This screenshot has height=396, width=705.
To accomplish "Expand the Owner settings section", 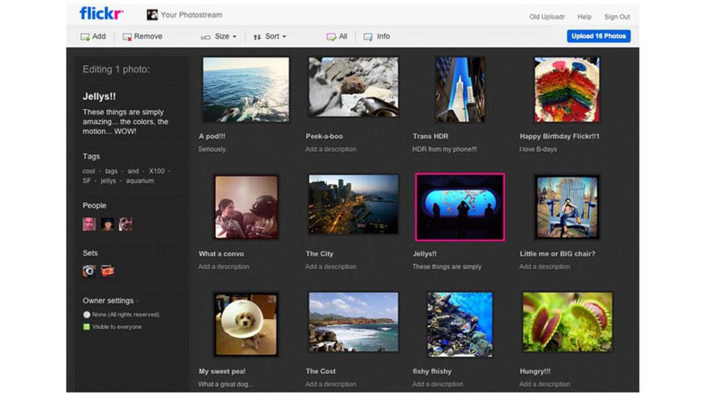I will coord(110,300).
